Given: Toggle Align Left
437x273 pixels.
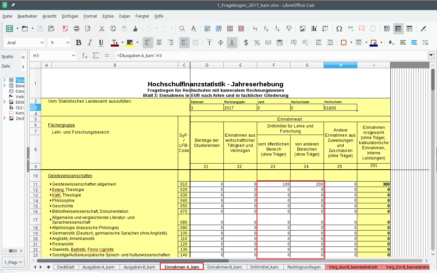Looking at the screenshot, I should point(148,42).
